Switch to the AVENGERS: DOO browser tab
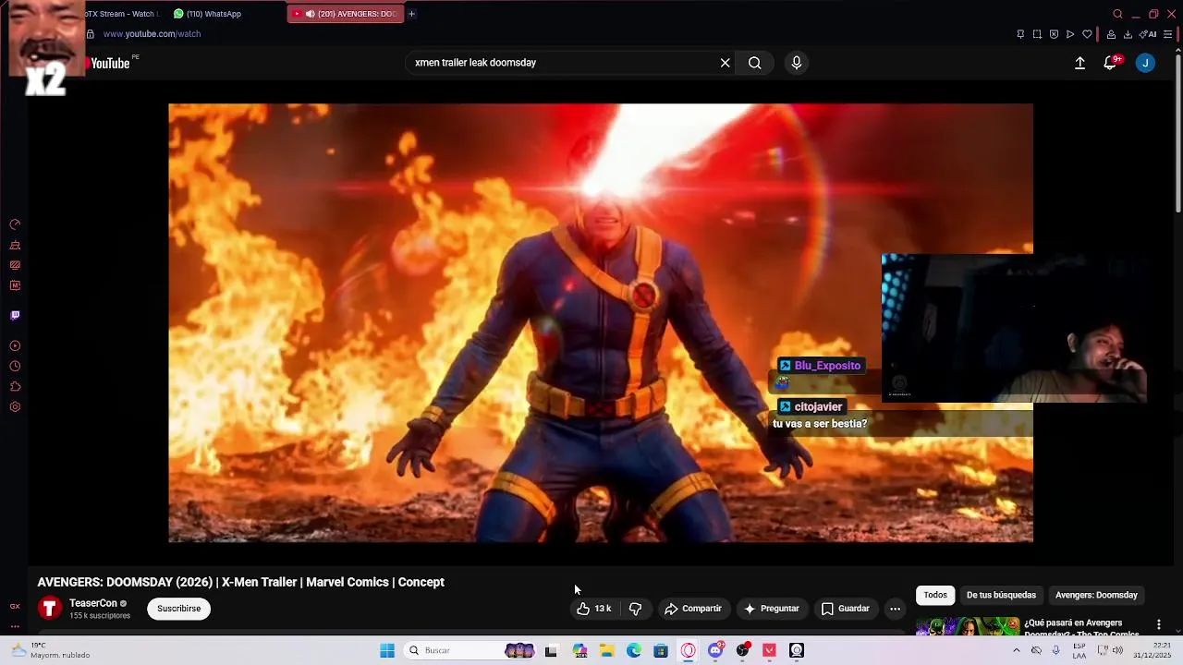Image resolution: width=1183 pixels, height=665 pixels. 345,14
